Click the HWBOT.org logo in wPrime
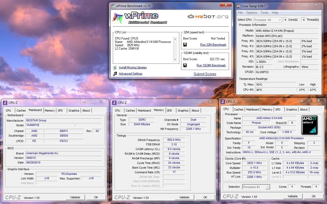The height and width of the screenshot is (204, 327). (x=208, y=17)
